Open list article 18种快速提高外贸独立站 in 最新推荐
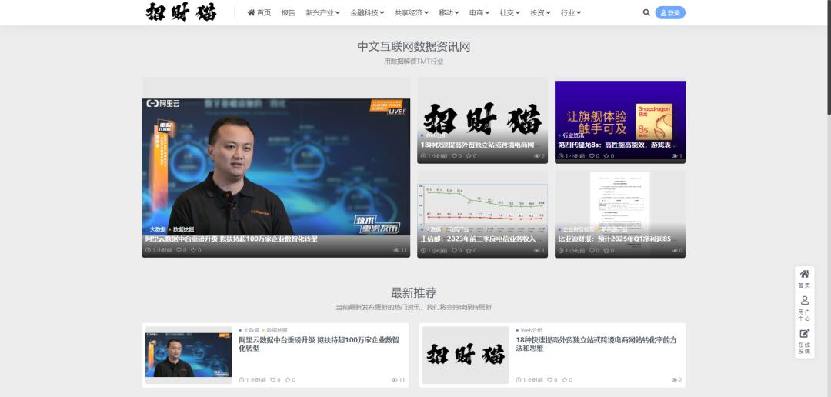 pyautogui.click(x=596, y=344)
